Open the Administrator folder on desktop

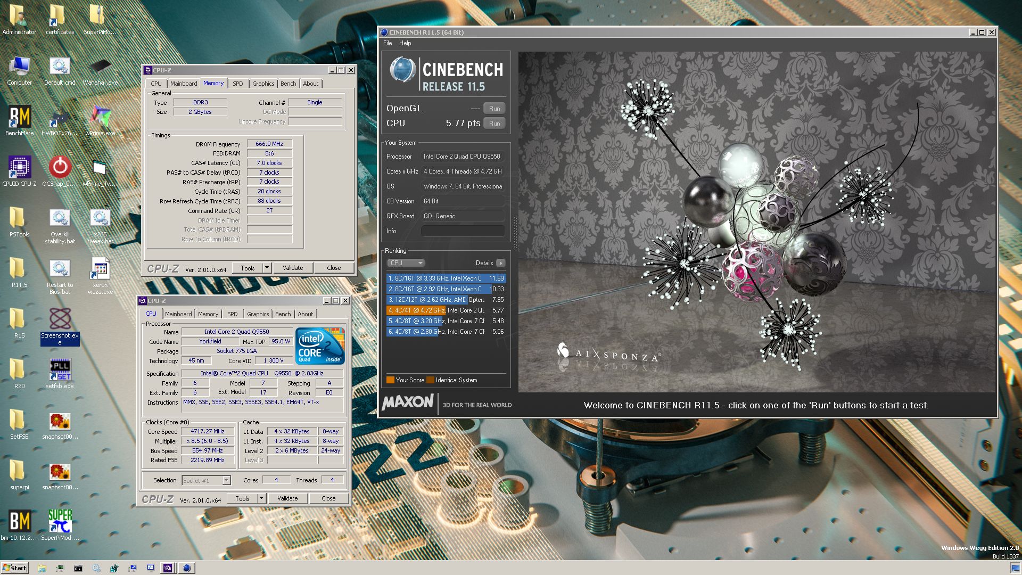[19, 20]
